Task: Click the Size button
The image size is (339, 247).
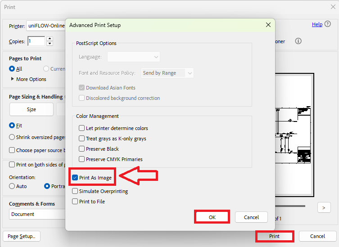Action: click(32, 109)
